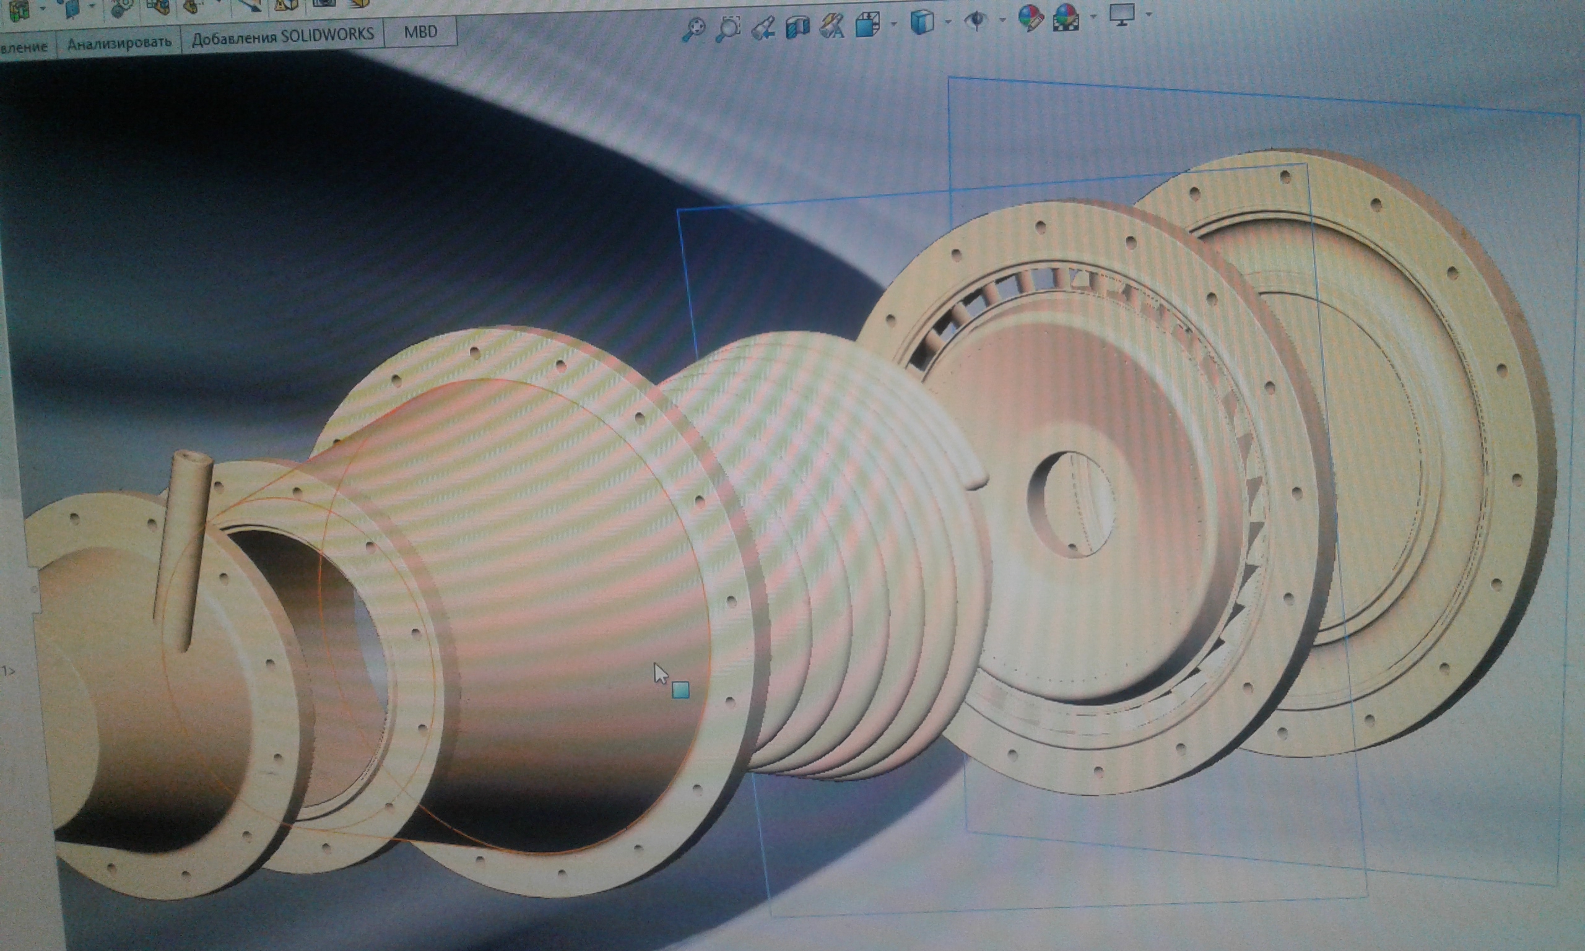Open the View Settings dropdown arrow

click(x=1148, y=14)
